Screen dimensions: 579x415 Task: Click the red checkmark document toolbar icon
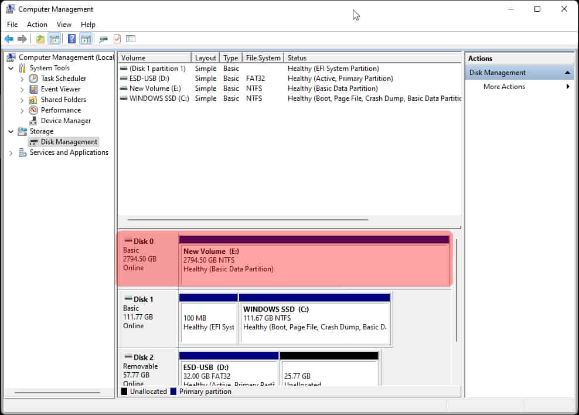[117, 39]
